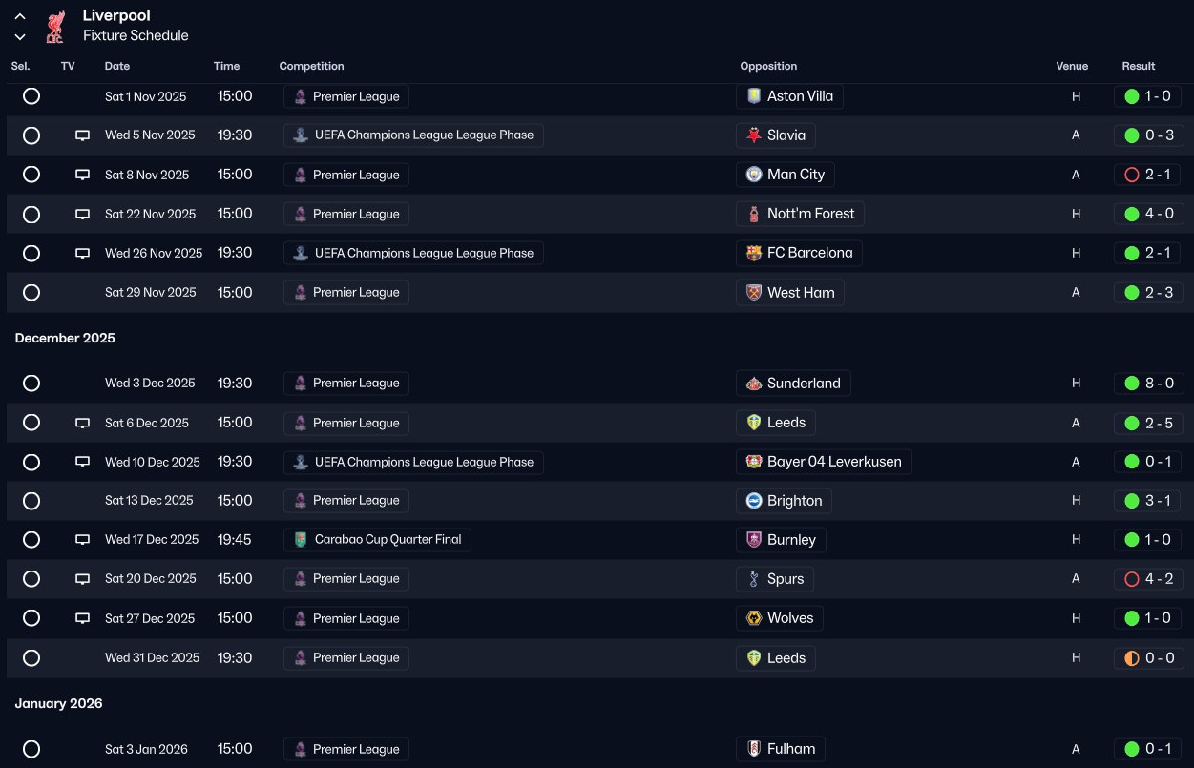Select the Fulham fixture radio button
Viewport: 1194px width, 768px height.
[31, 749]
